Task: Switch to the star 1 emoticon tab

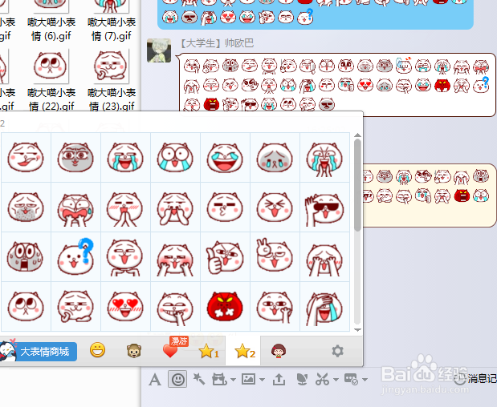Action: pyautogui.click(x=209, y=352)
